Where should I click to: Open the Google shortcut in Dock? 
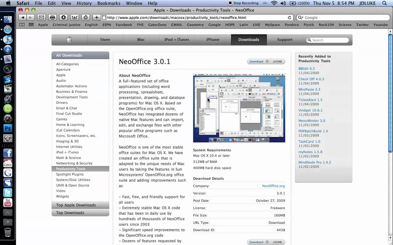(8, 173)
